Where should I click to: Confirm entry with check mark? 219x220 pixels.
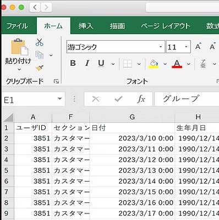[118, 99]
